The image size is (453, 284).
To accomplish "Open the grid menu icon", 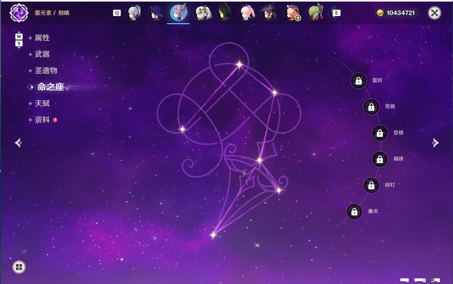I will coord(19,267).
